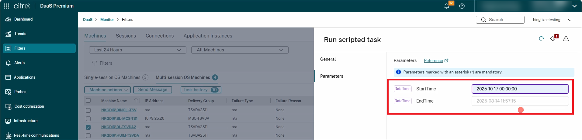
Task: Click the Infrastructure sidebar icon
Action: click(x=8, y=121)
